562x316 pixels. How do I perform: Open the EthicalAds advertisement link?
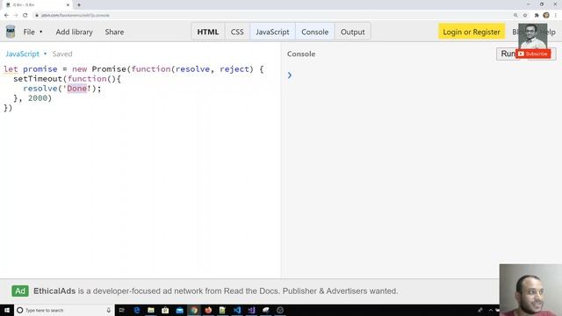tap(216, 291)
